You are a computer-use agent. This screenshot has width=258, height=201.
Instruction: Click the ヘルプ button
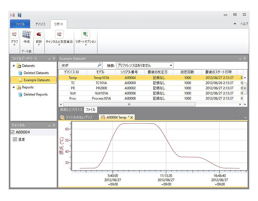point(244,24)
